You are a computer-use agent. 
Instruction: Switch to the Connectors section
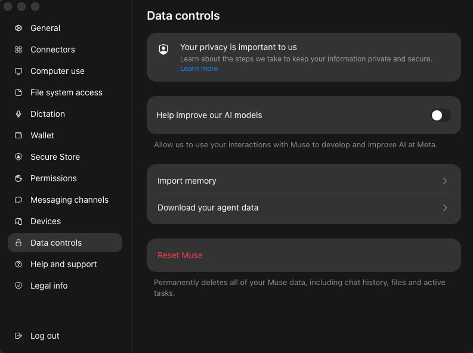[65, 49]
